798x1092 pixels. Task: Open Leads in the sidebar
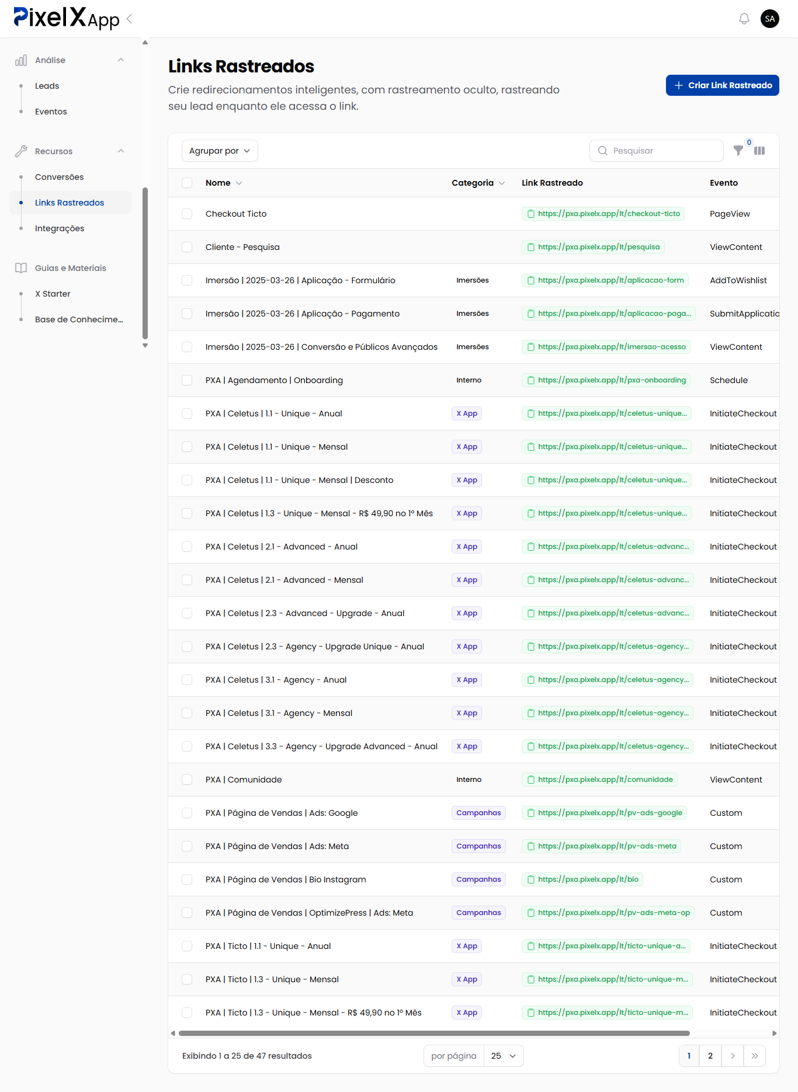(47, 86)
